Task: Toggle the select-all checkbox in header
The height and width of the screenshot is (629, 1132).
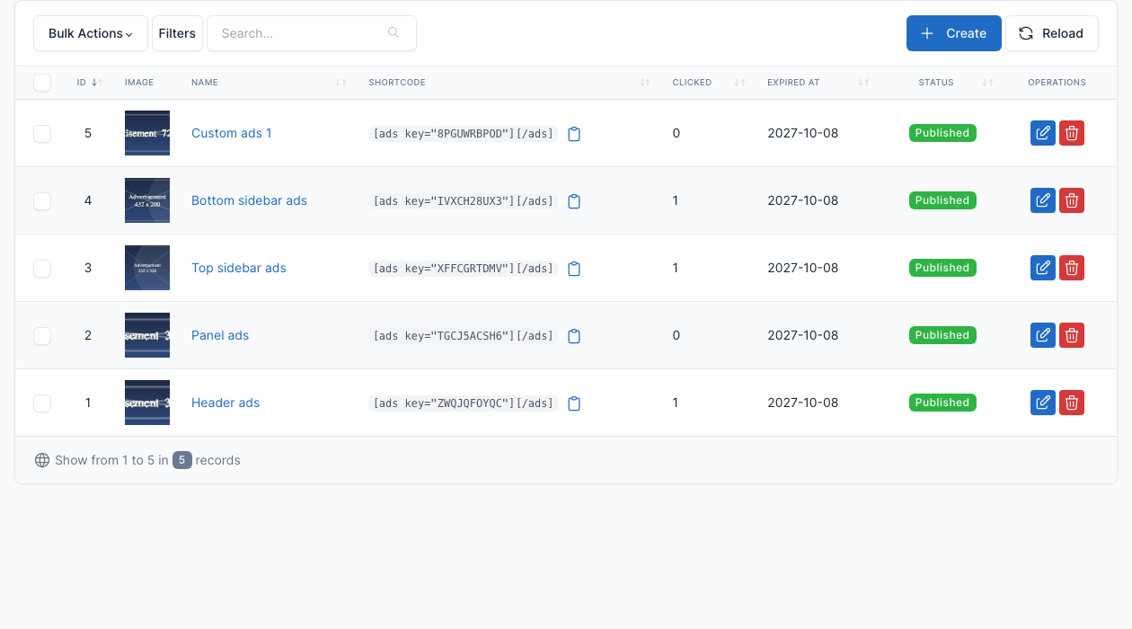Action: pos(42,83)
